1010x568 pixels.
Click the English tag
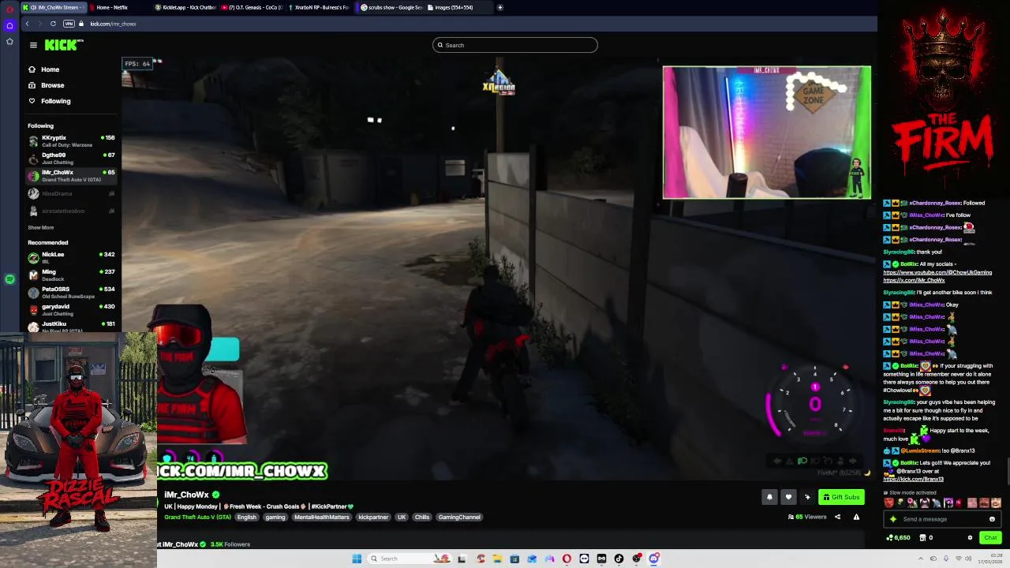[x=247, y=517]
